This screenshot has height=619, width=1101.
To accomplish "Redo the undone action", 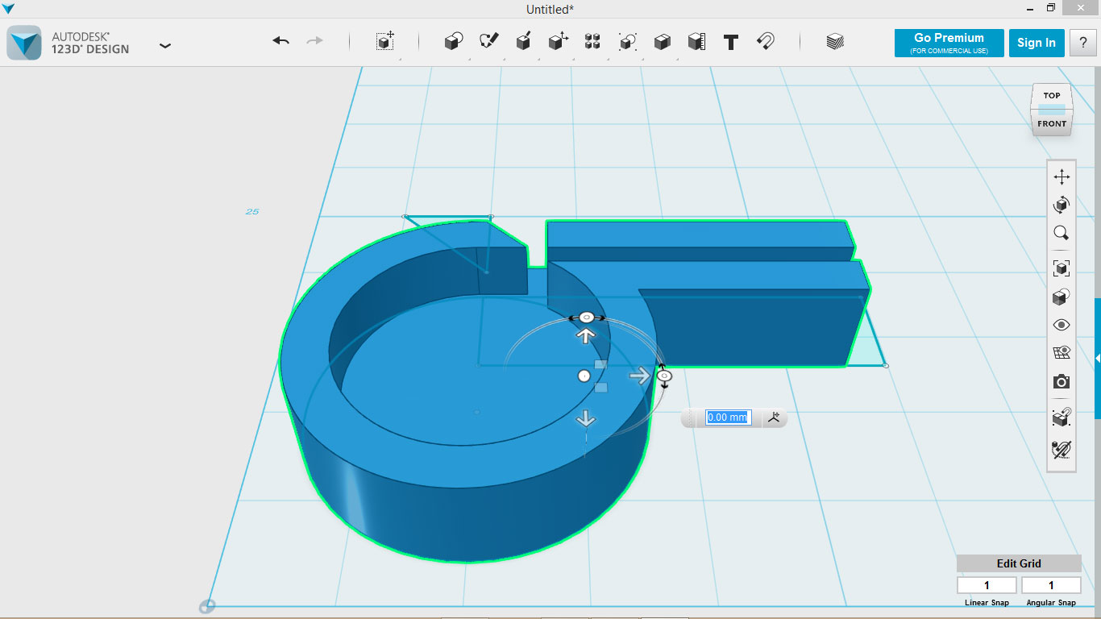I will pos(314,41).
